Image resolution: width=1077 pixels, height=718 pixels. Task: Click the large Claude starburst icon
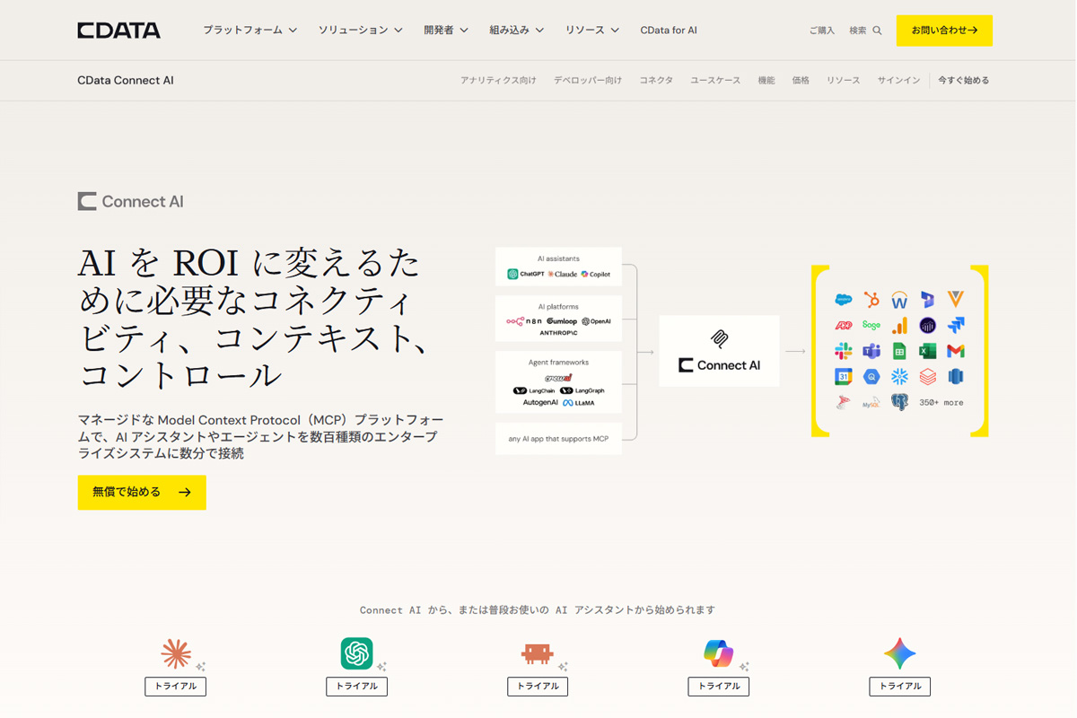[x=176, y=653]
